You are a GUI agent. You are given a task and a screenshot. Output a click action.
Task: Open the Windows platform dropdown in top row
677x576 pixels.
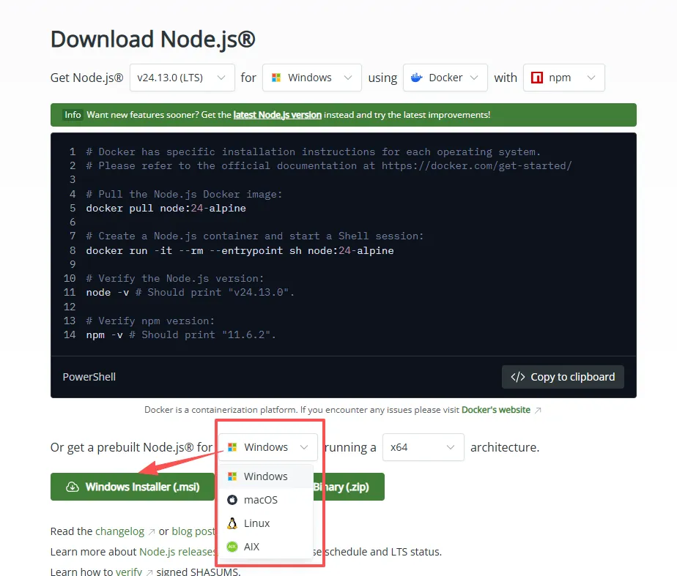pos(311,78)
